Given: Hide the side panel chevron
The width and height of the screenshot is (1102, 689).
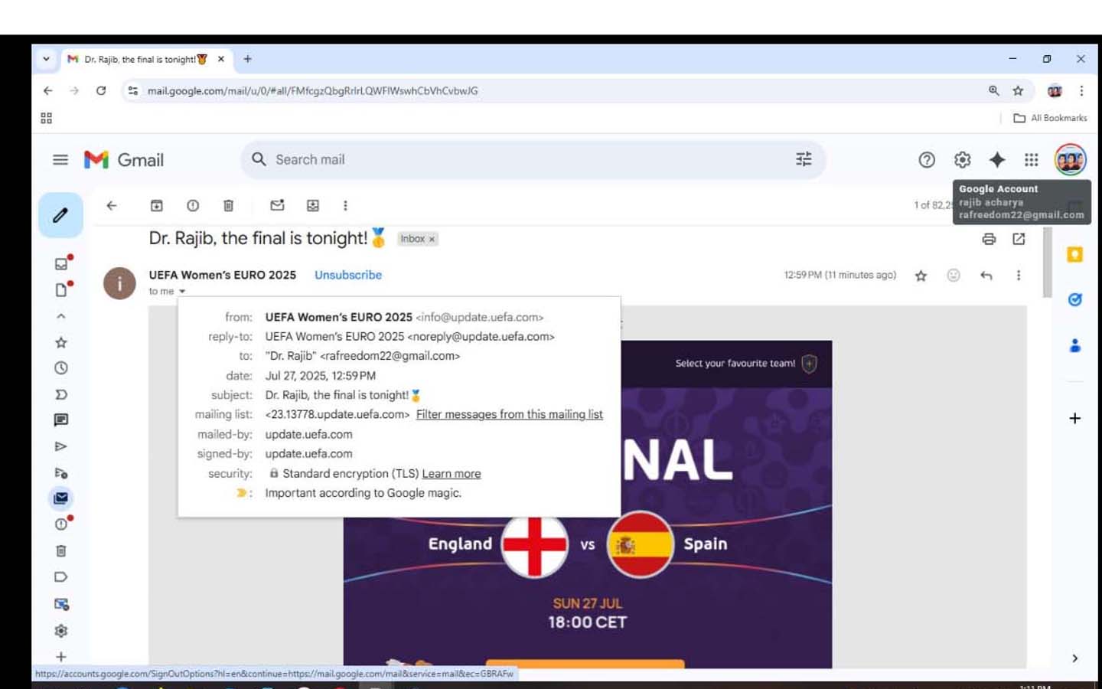Looking at the screenshot, I should click(1074, 658).
